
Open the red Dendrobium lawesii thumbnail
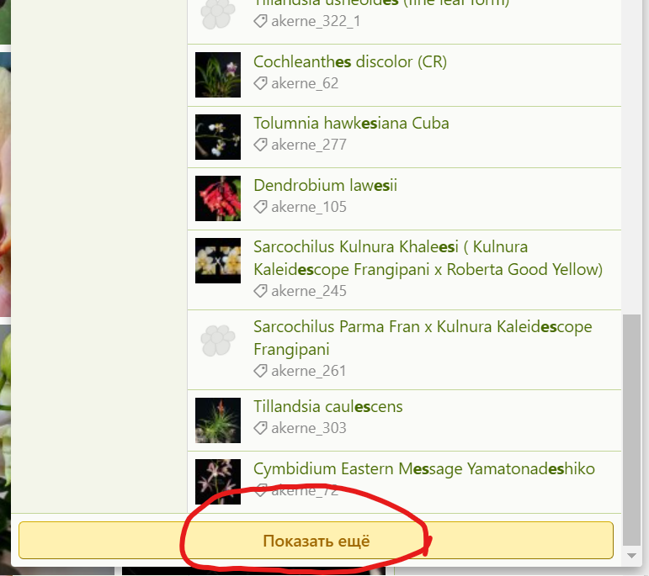point(218,198)
